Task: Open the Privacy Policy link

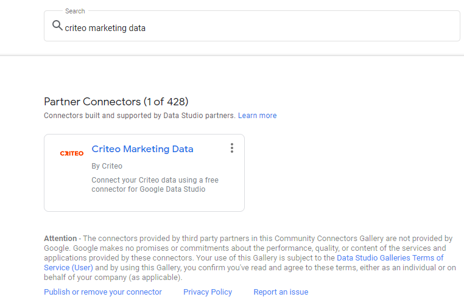Action: (x=208, y=292)
